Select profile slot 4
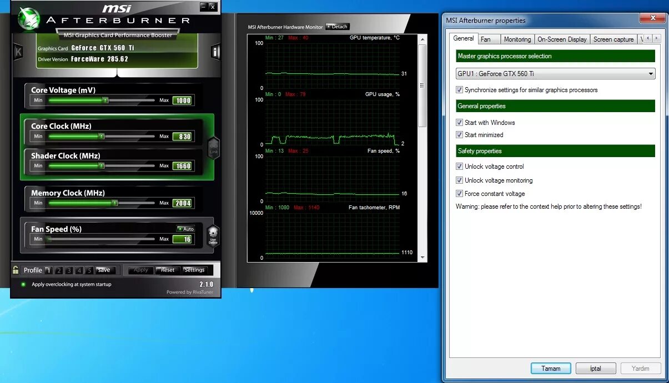669x383 pixels. point(79,270)
